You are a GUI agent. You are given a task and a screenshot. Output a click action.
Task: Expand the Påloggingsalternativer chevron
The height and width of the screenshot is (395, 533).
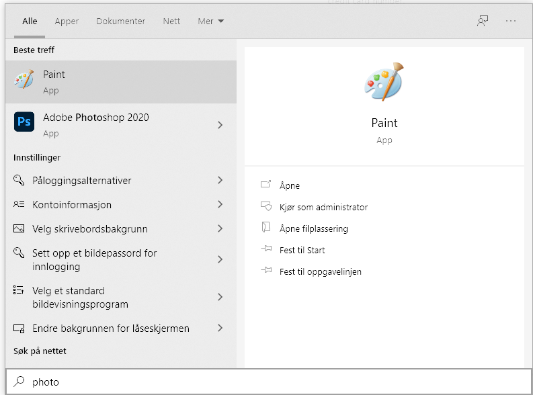click(x=220, y=180)
